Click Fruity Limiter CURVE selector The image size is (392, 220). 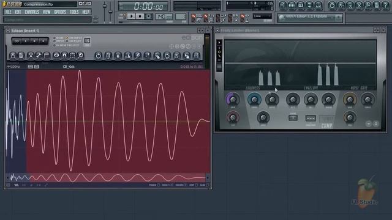[293, 118]
